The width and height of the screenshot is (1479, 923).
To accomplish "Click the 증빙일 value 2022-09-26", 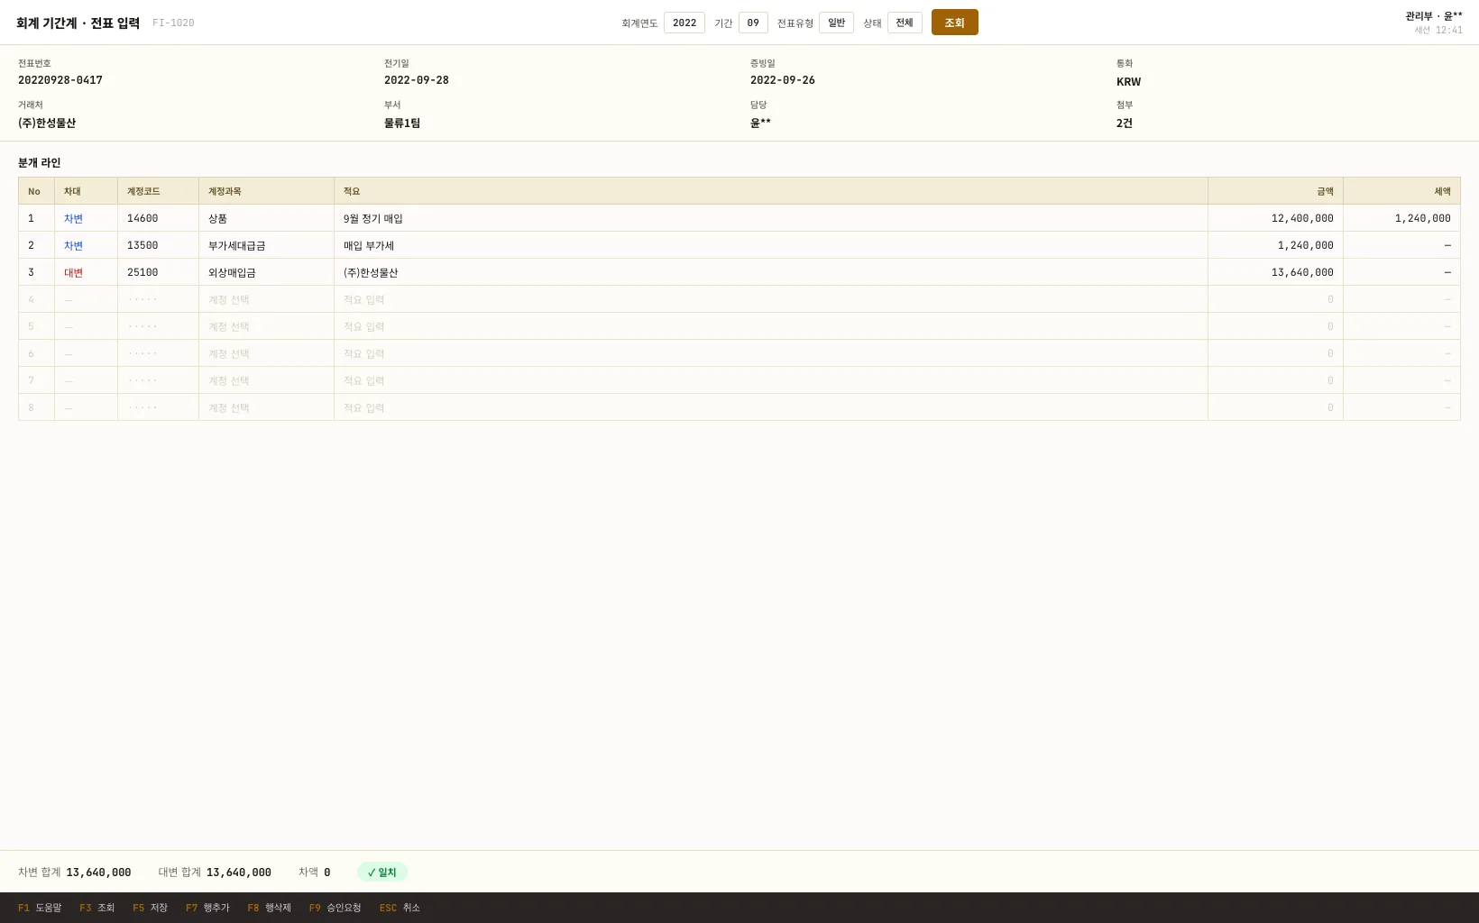I will tap(783, 80).
